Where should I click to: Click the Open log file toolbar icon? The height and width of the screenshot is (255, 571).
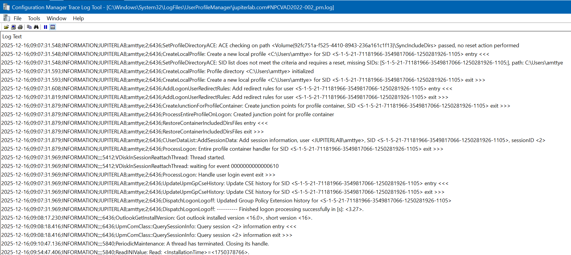(6, 27)
